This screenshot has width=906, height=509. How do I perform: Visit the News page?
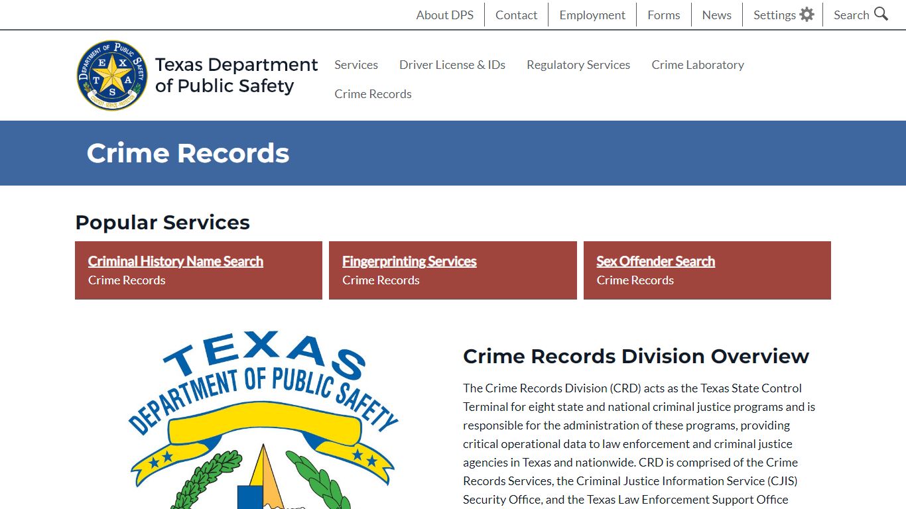pyautogui.click(x=717, y=15)
